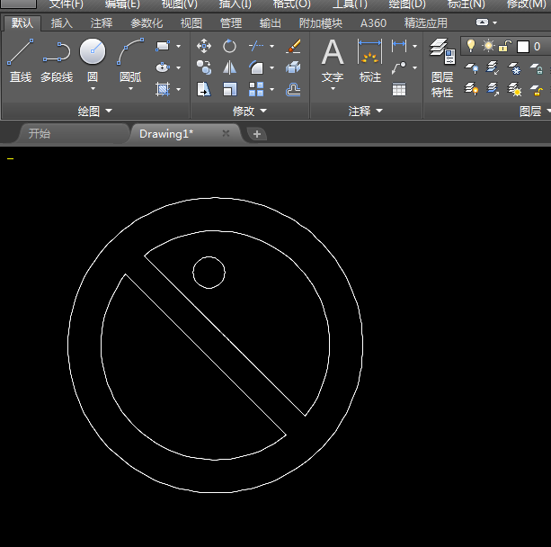
Task: Click the Circle (圆) tool icon
Action: click(93, 52)
